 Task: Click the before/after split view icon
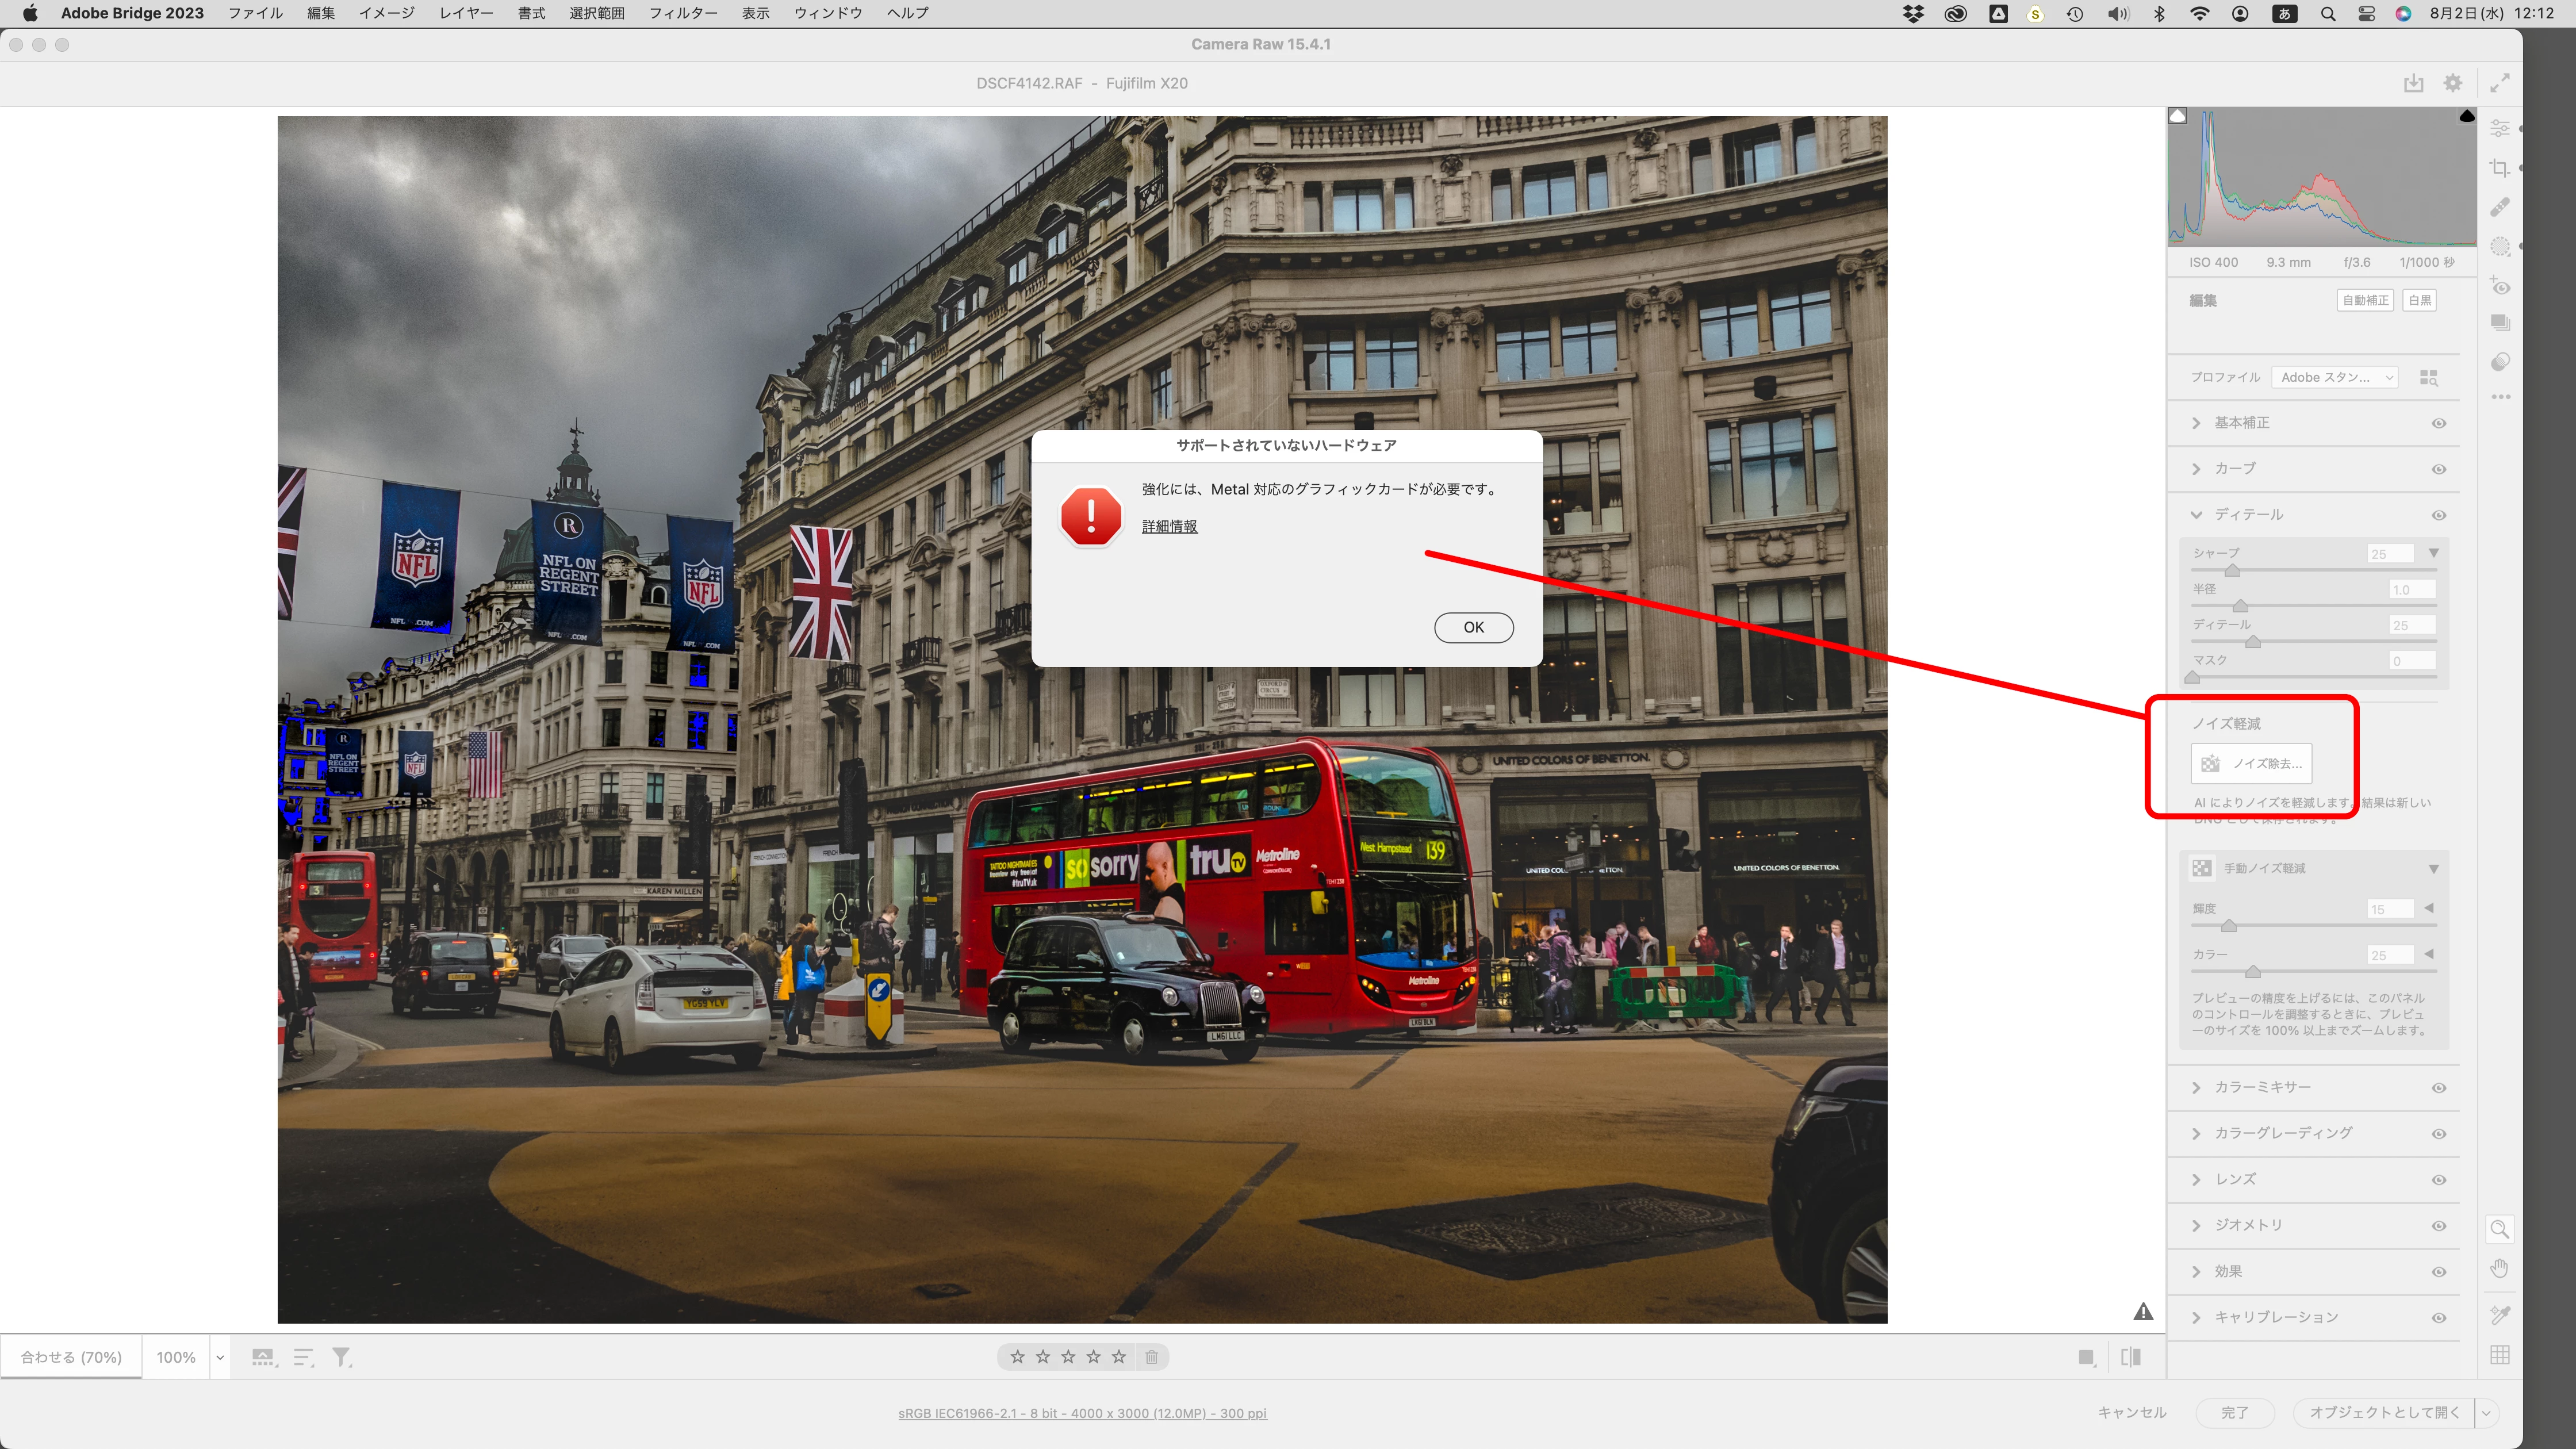(x=2131, y=1357)
